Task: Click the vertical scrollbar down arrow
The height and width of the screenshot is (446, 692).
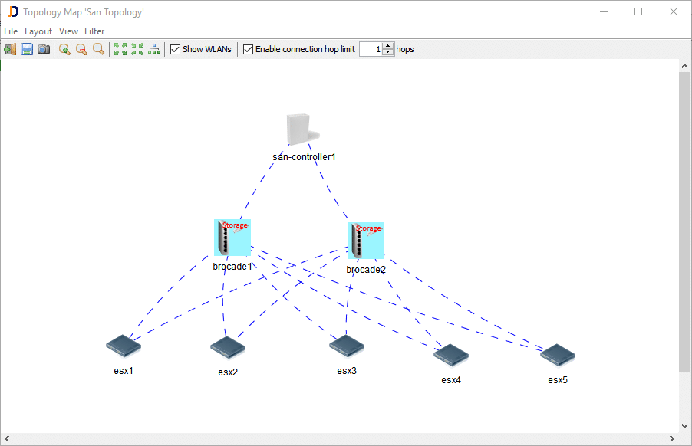Action: (685, 425)
